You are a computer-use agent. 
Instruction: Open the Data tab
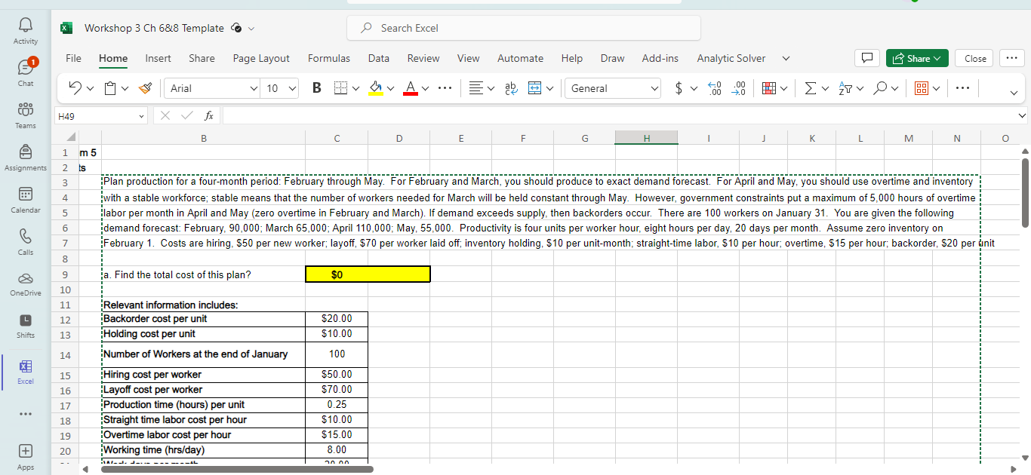(379, 58)
